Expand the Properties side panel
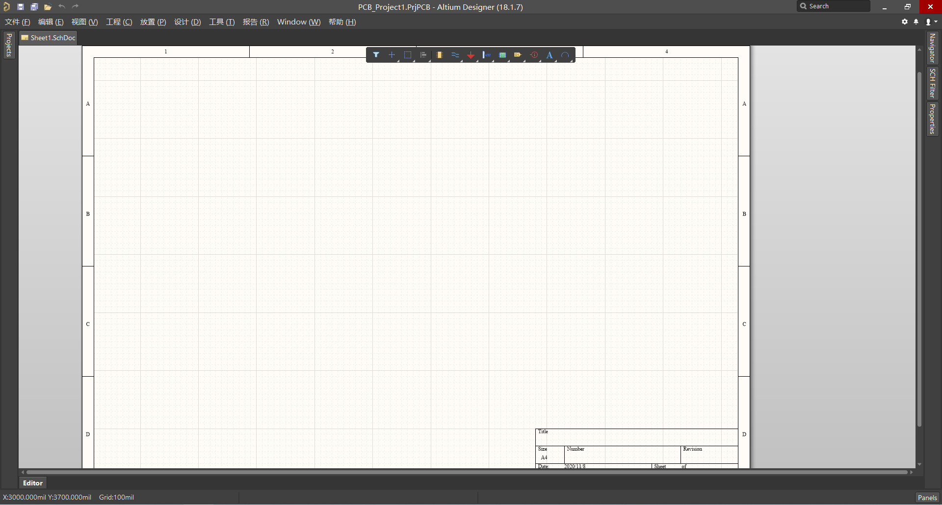942x505 pixels. [x=932, y=119]
